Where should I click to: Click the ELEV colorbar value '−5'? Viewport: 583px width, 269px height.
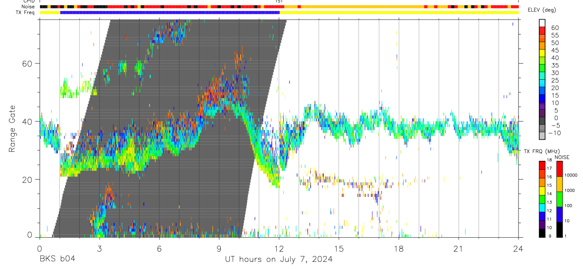point(555,125)
